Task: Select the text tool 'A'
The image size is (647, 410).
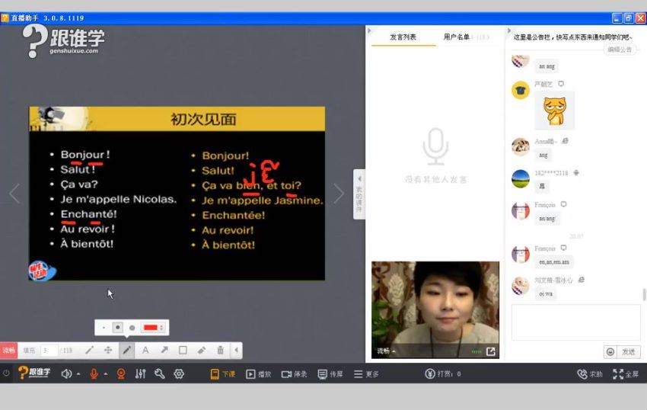Action: [145, 351]
